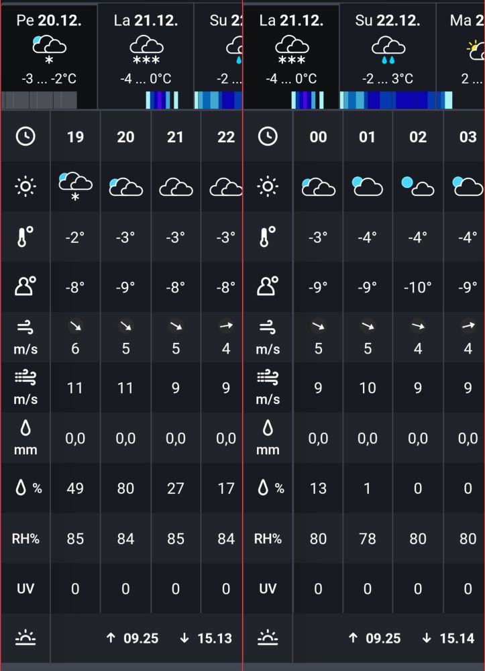Tap the weather icon at hour 01
485x671 pixels.
coord(368,187)
